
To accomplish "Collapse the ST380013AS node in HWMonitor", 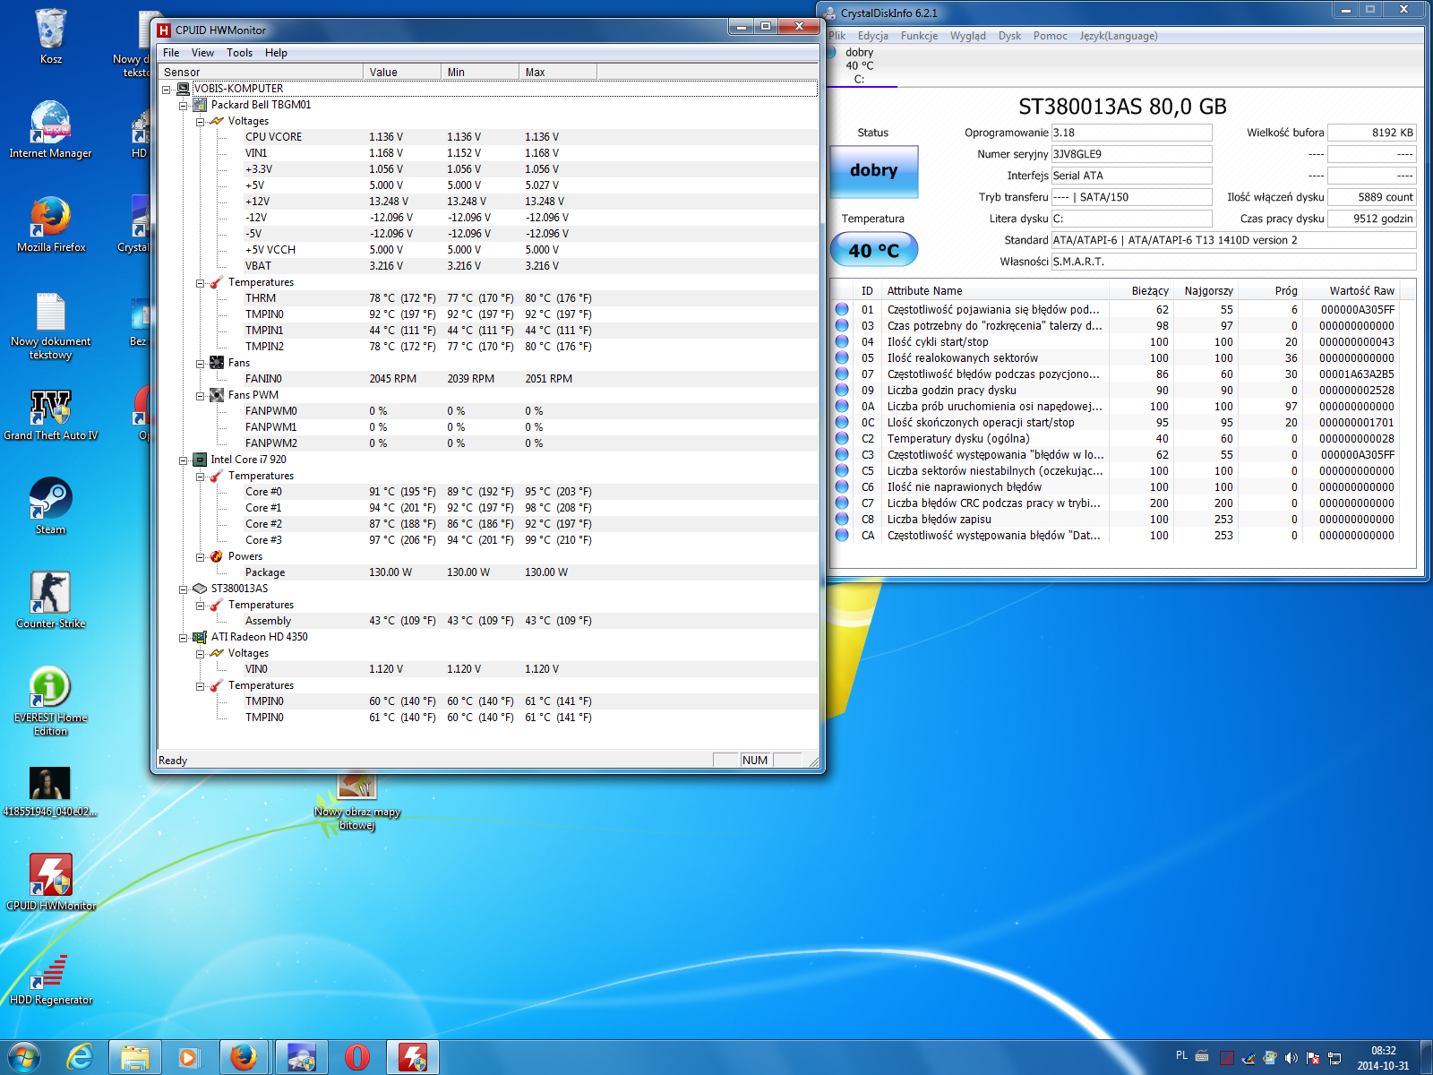I will 184,589.
